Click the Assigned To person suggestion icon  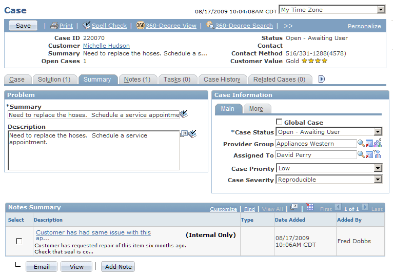point(377,154)
